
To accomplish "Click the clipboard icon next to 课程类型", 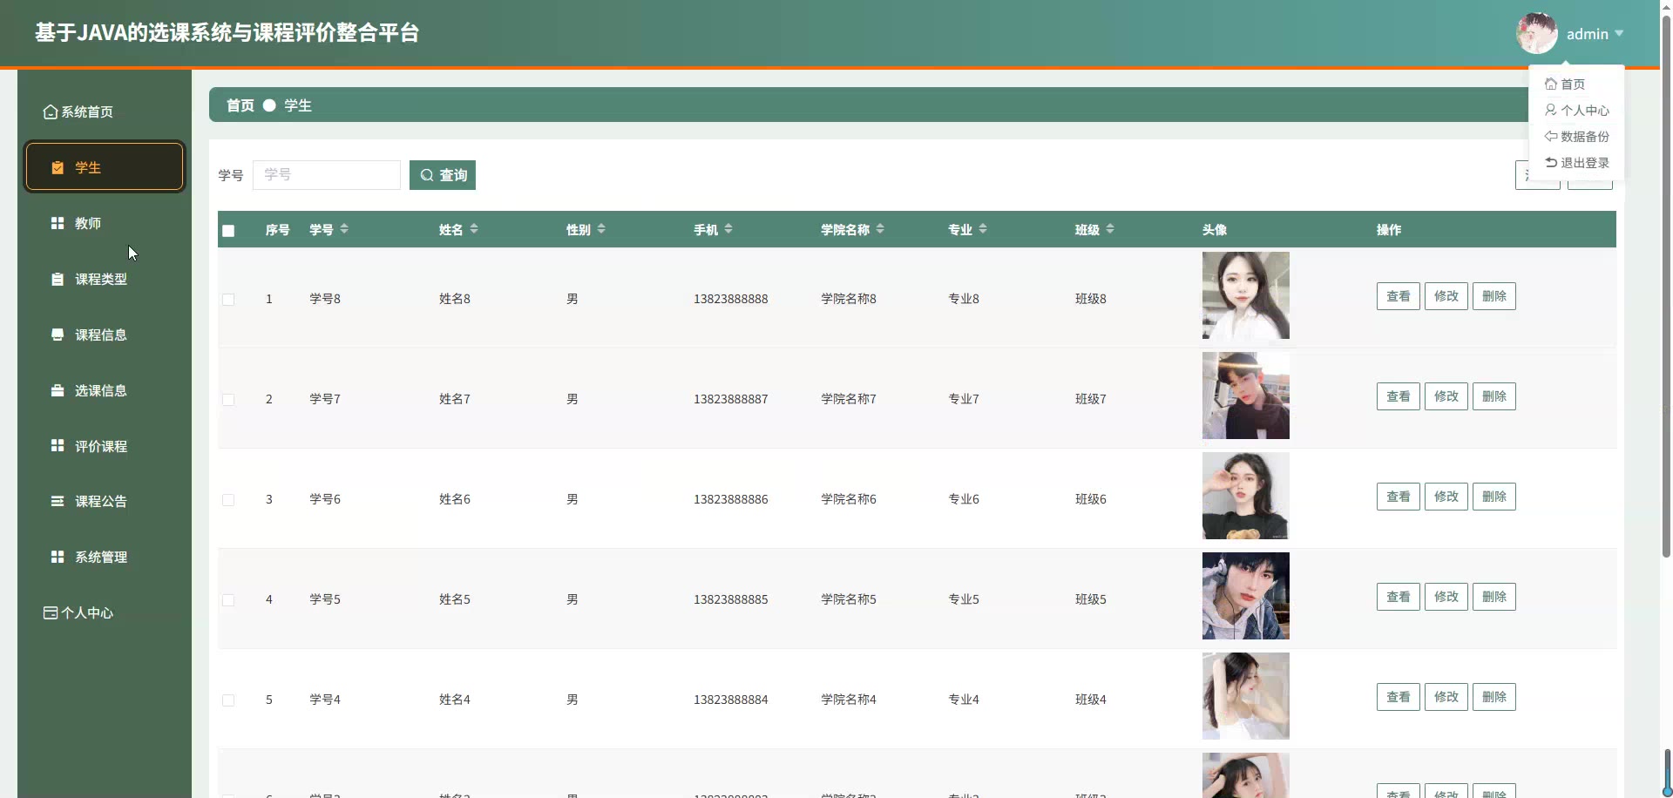I will pos(58,280).
